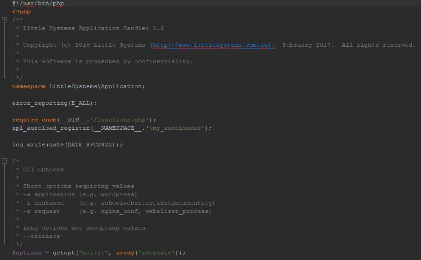Click the $options variable

pos(27,253)
